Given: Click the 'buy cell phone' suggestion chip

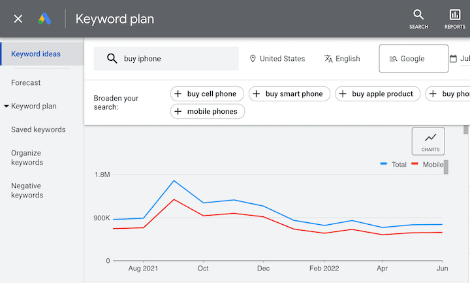Looking at the screenshot, I should [207, 93].
